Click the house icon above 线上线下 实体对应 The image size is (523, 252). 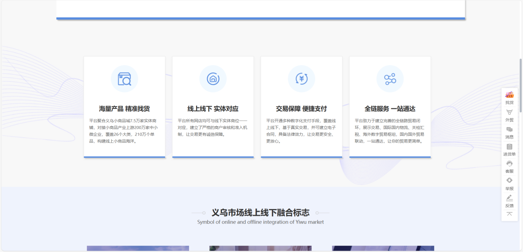213,79
